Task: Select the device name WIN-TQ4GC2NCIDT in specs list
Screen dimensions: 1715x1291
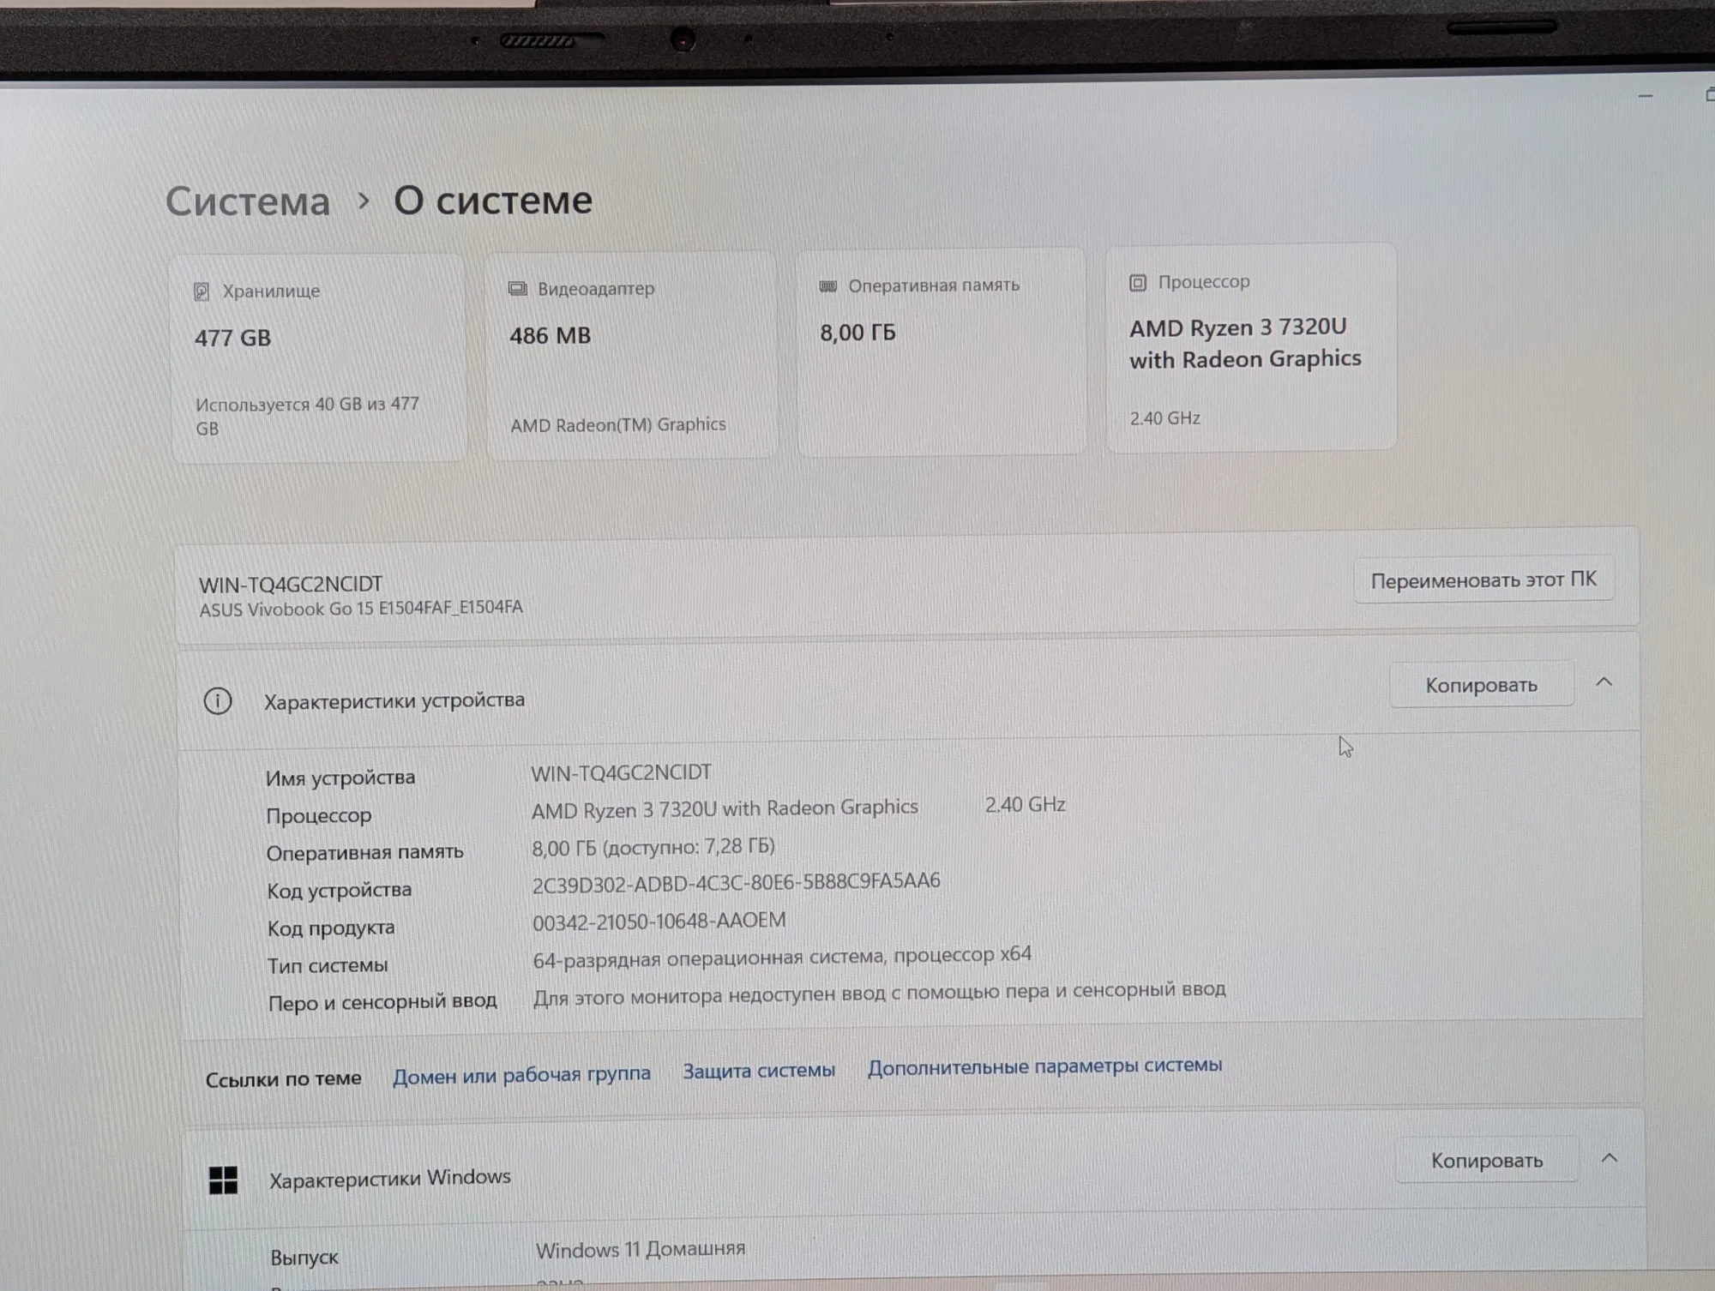Action: coord(621,773)
